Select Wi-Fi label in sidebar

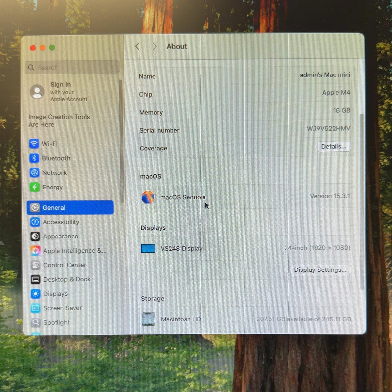50,144
